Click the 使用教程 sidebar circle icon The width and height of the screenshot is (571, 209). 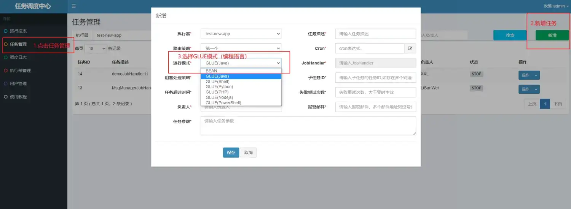5,97
